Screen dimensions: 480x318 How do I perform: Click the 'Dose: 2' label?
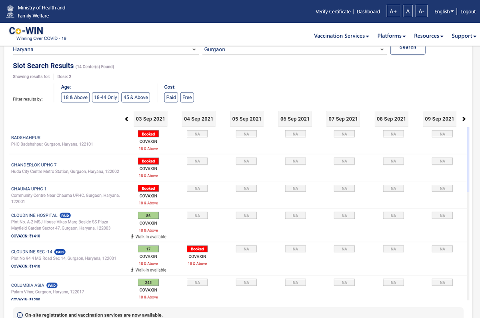tap(64, 76)
